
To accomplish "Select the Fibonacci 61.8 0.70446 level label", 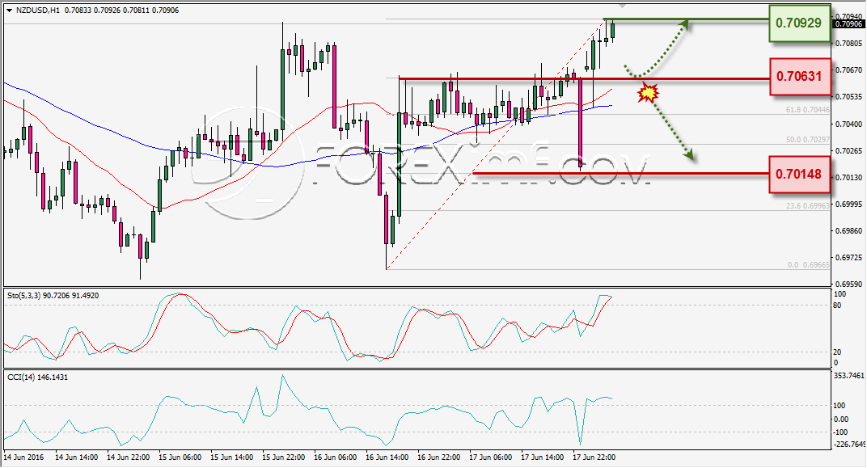I will (807, 110).
